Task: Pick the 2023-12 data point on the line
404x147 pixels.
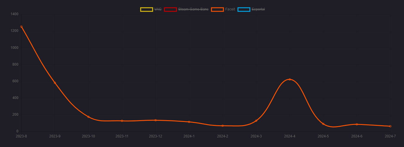Action: pos(156,120)
